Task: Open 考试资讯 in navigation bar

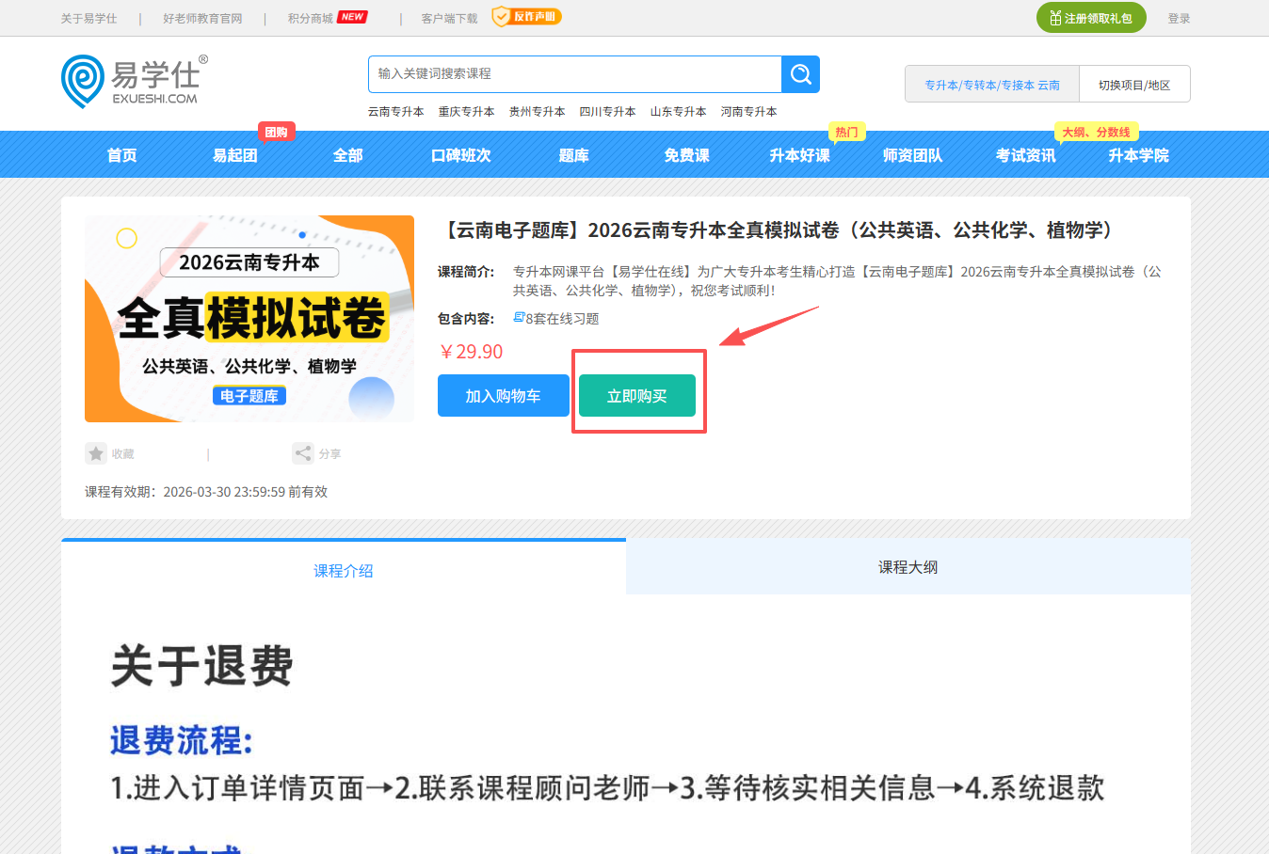Action: tap(1026, 155)
